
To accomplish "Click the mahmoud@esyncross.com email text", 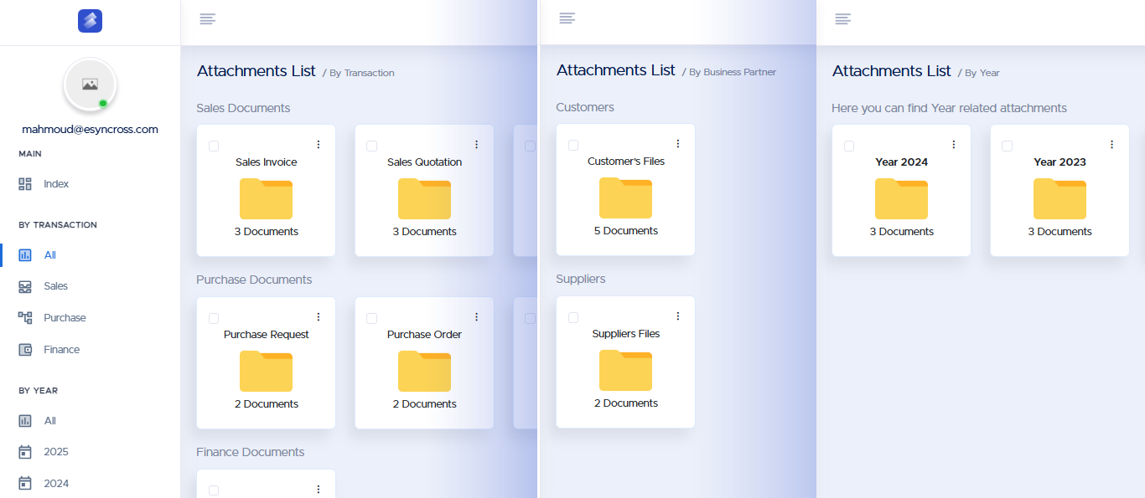I will [90, 130].
